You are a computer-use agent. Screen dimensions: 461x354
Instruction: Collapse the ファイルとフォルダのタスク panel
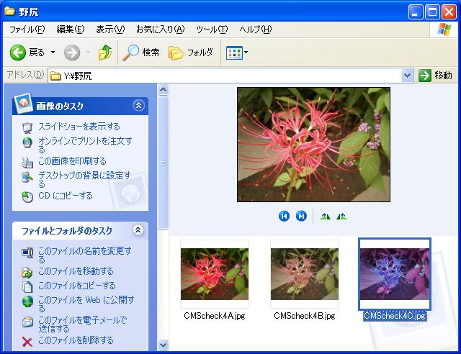138,230
